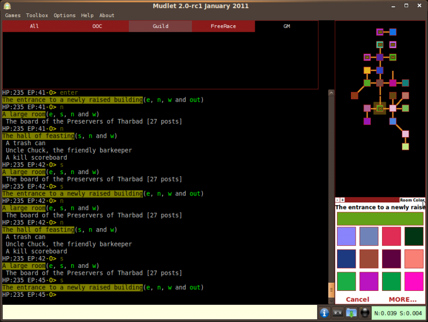This screenshot has height=322, width=428.
Task: Click the light yellow-green room at map bottom
Action: point(406,146)
